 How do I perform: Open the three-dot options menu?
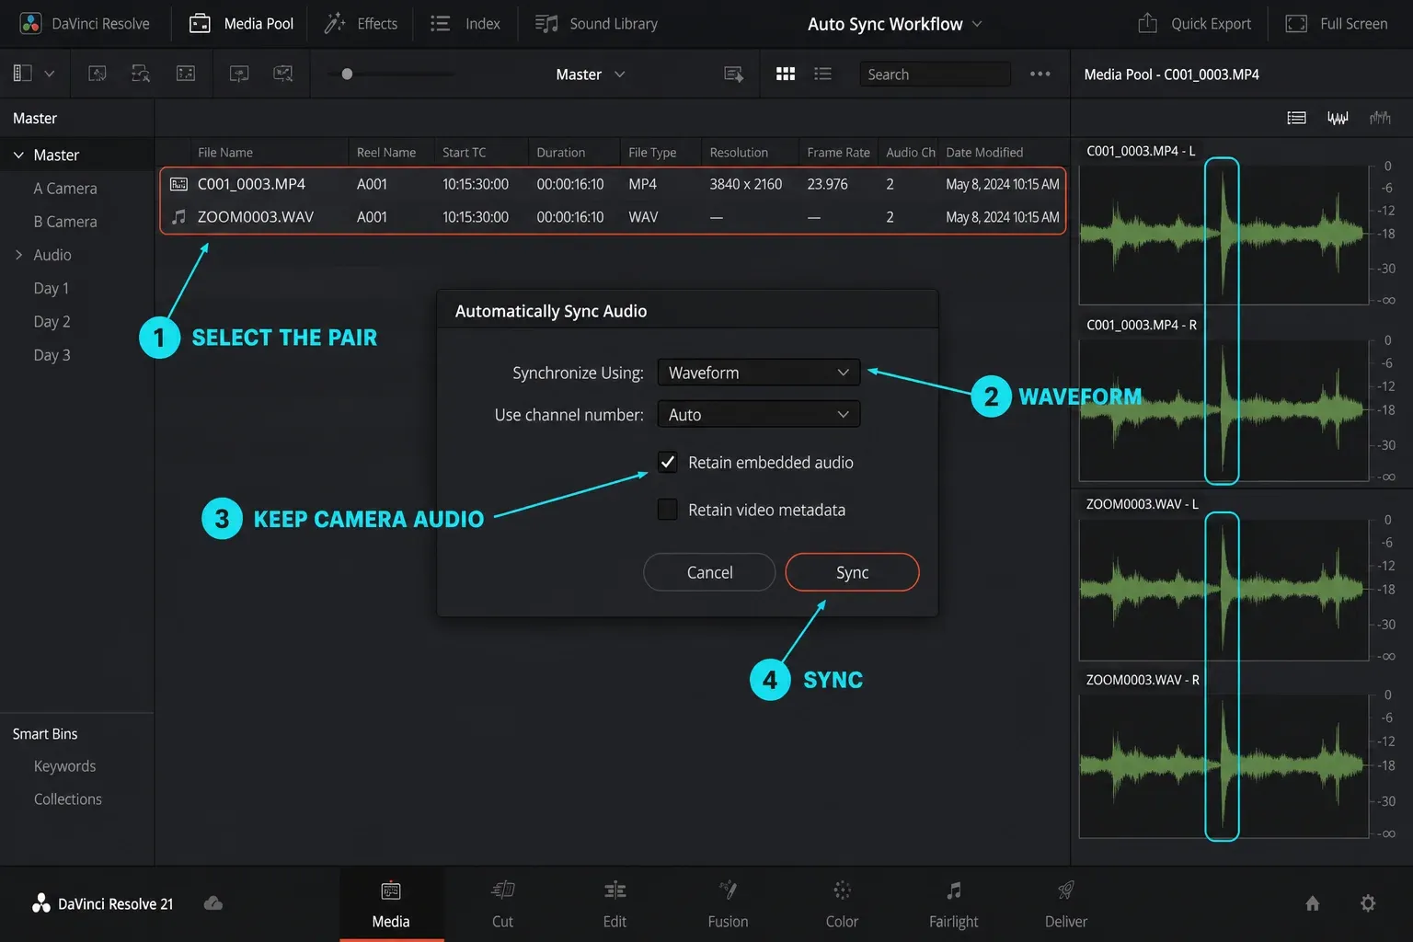(1040, 74)
